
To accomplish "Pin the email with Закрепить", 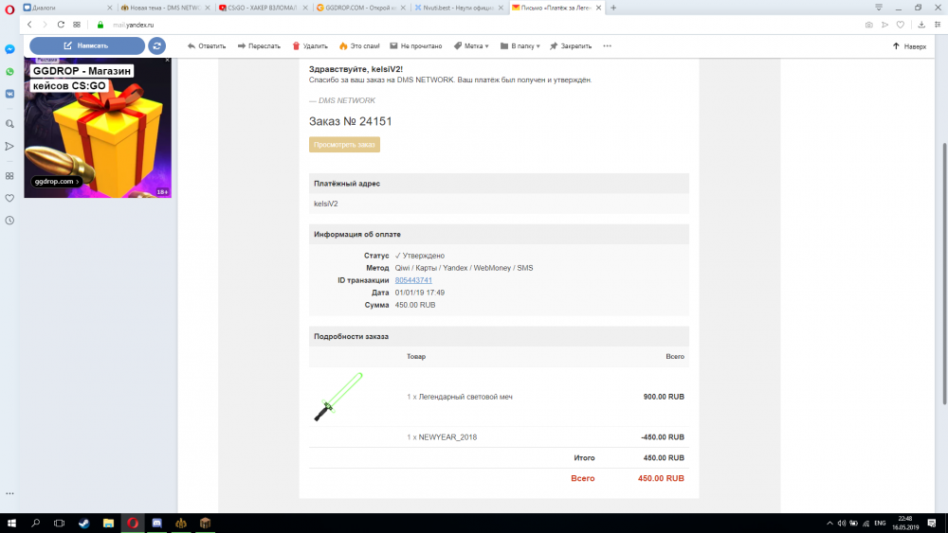I will pos(570,45).
